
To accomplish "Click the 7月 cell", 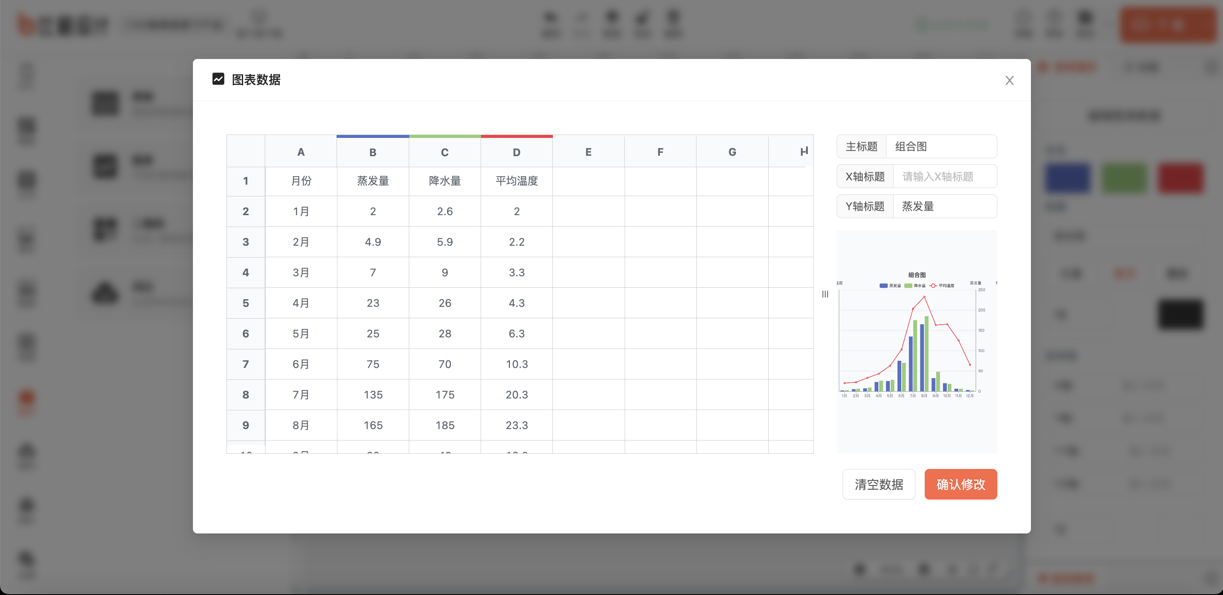I will 300,394.
